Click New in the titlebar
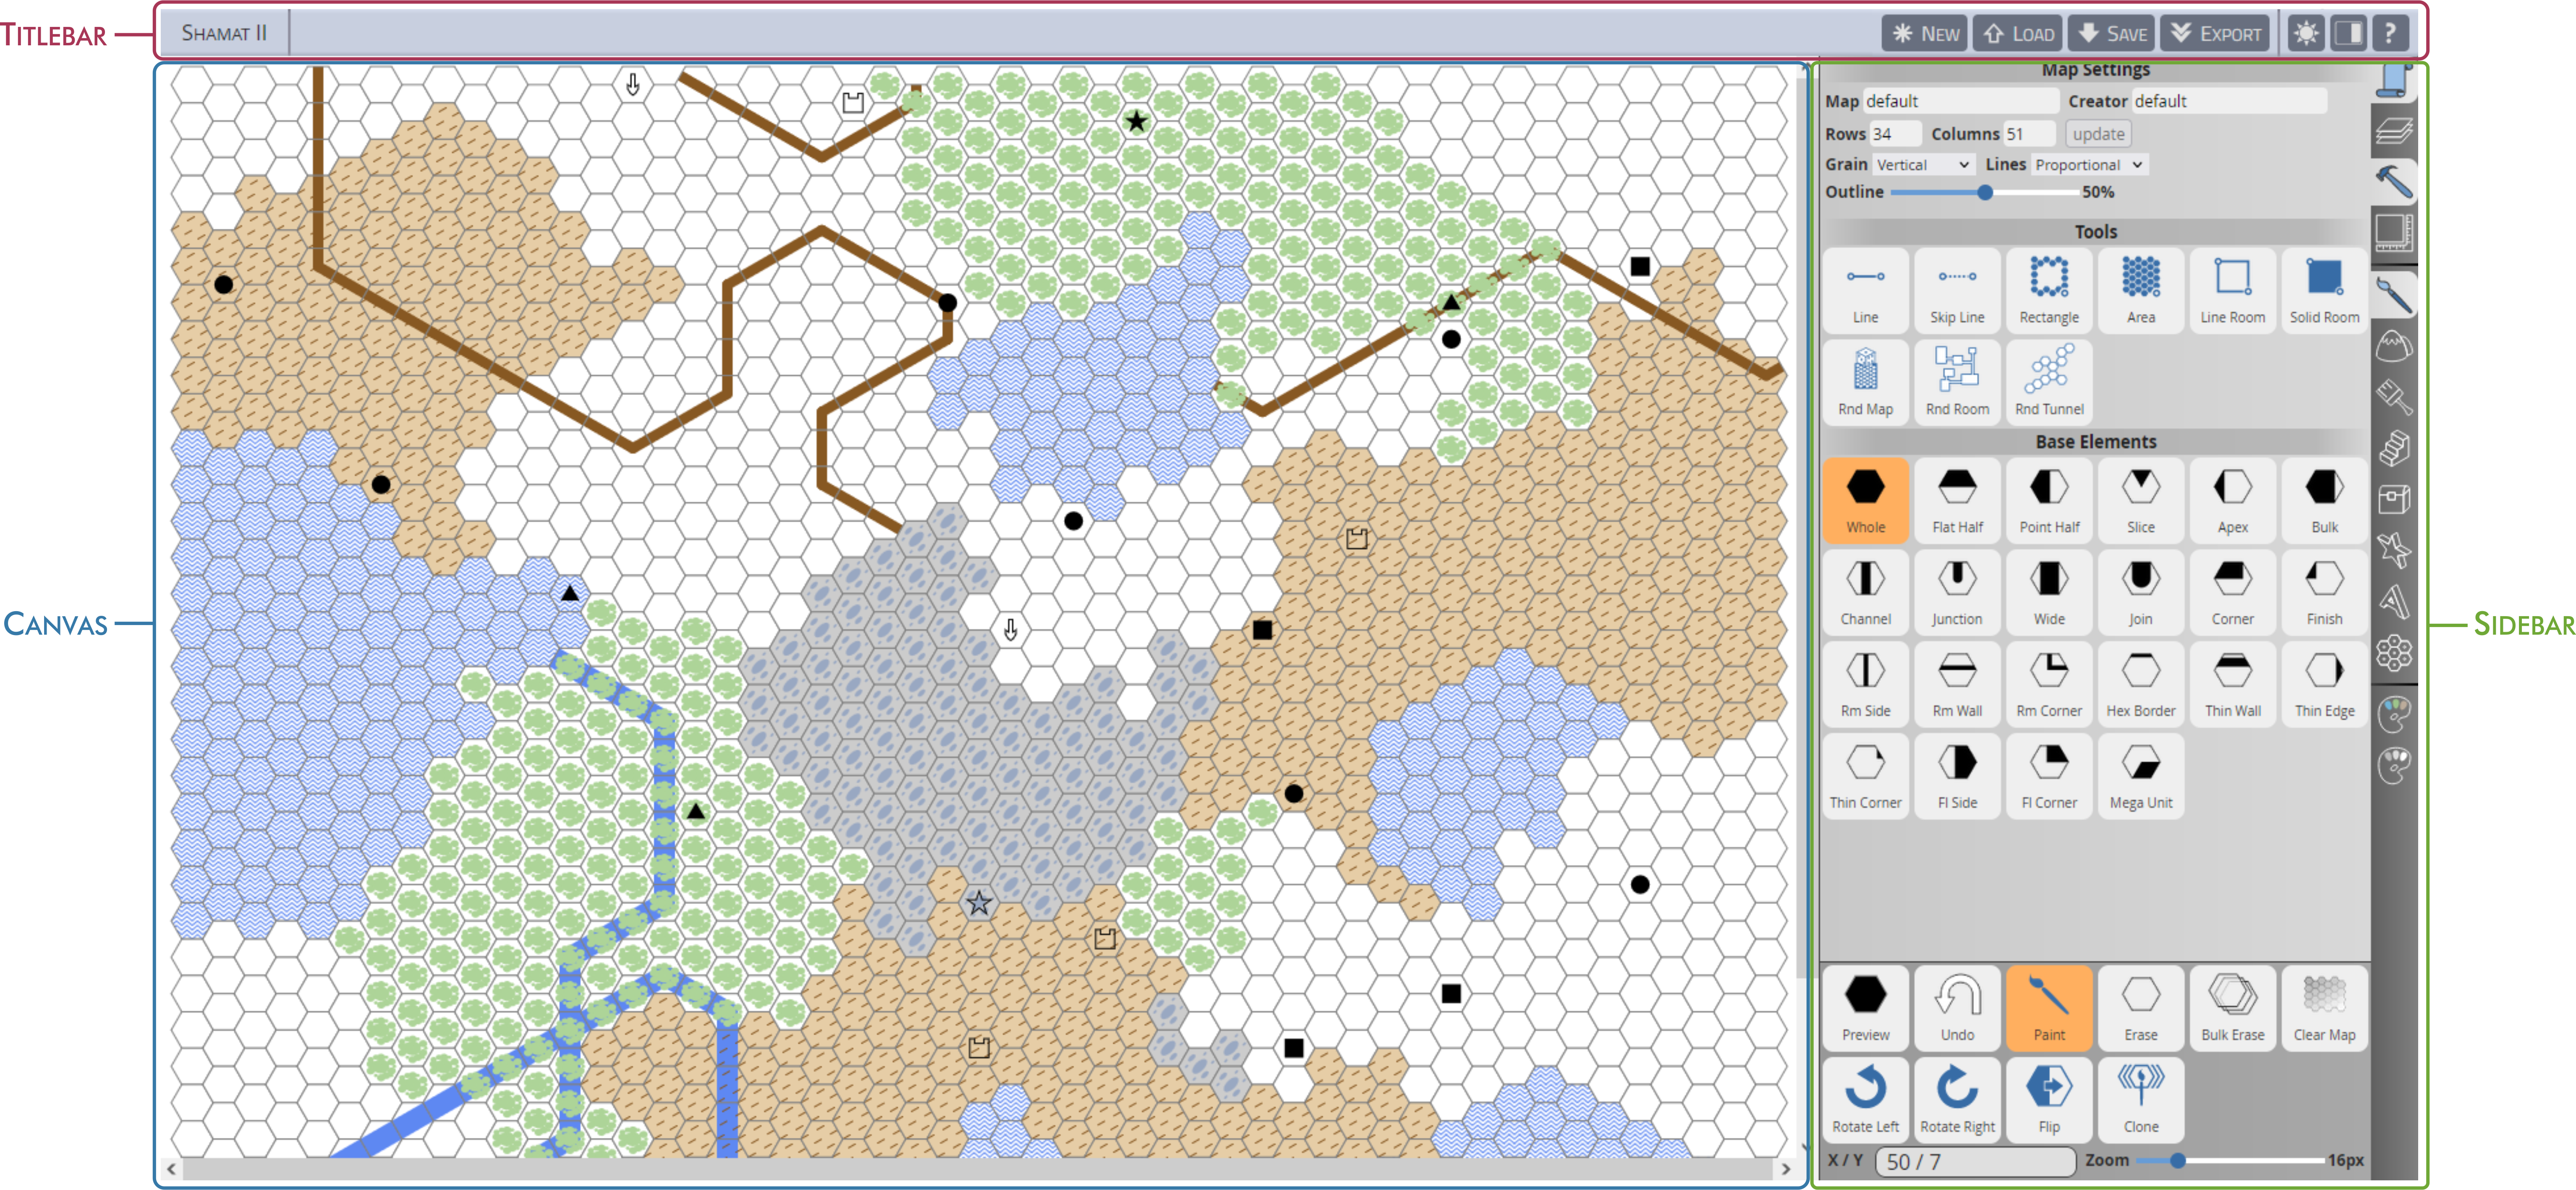The width and height of the screenshot is (2576, 1190). tap(1925, 33)
